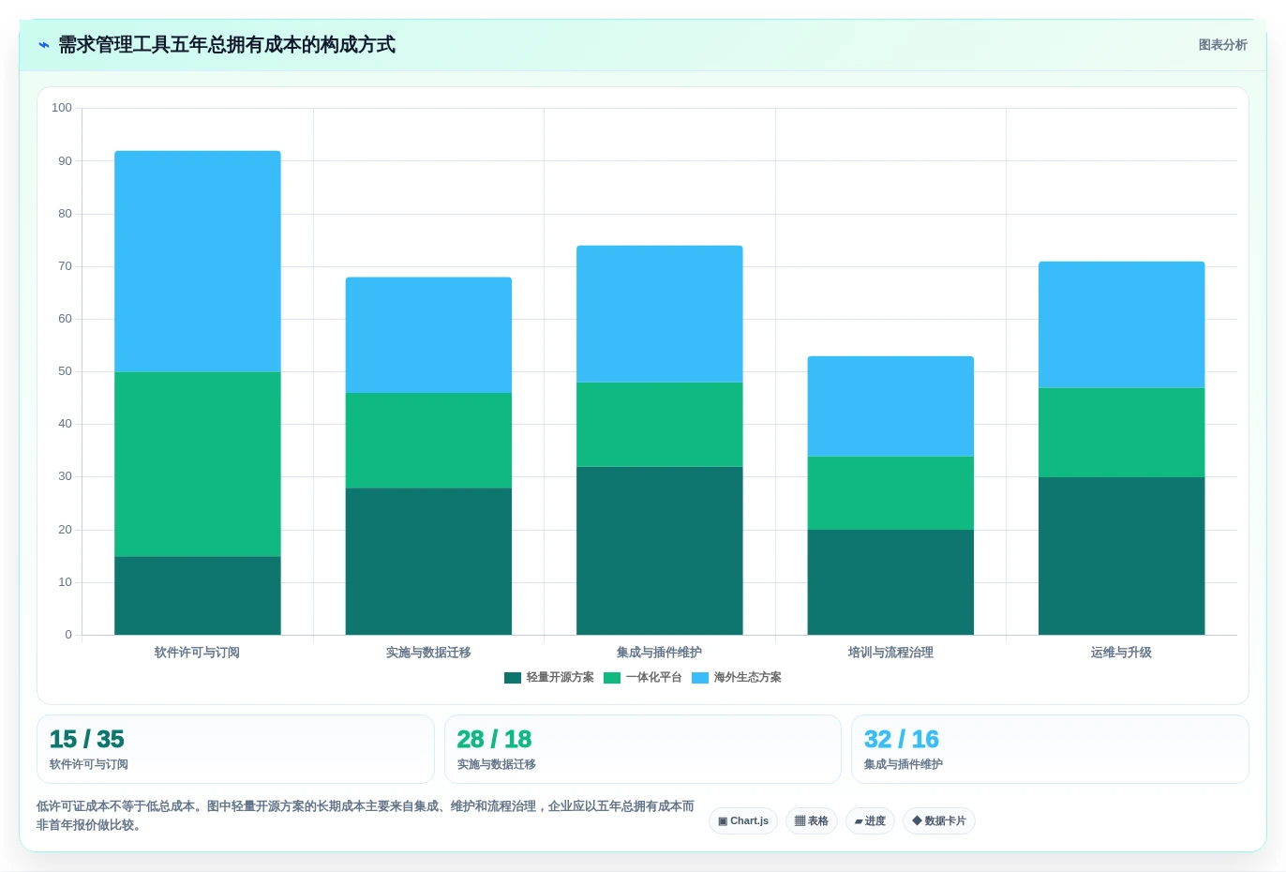Viewport: 1286px width, 872px height.
Task: Click dark teal segment of 运维与升级 bar
Action: pos(1122,556)
